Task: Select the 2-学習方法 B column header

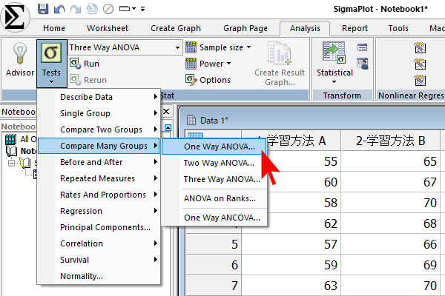Action: (390, 141)
